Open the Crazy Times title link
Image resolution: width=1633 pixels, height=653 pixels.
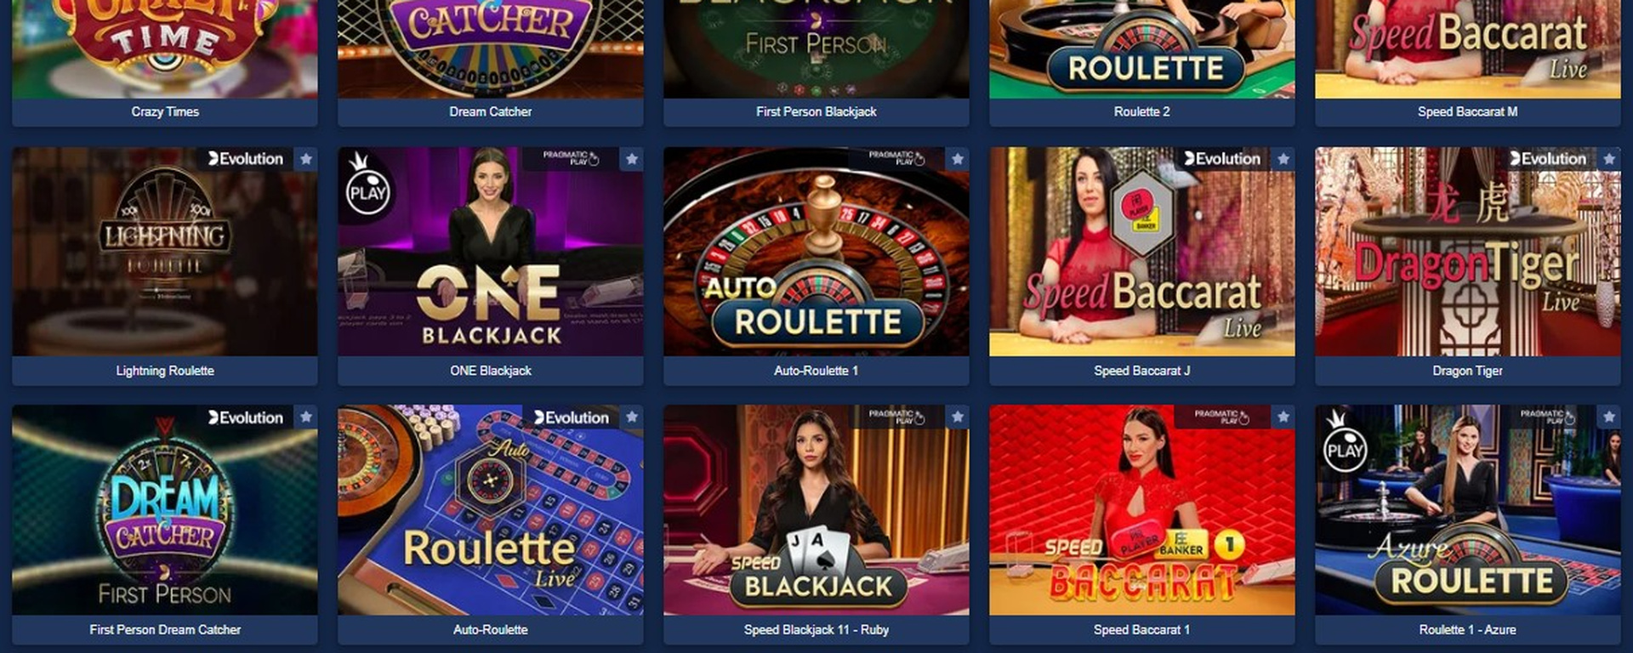165,111
